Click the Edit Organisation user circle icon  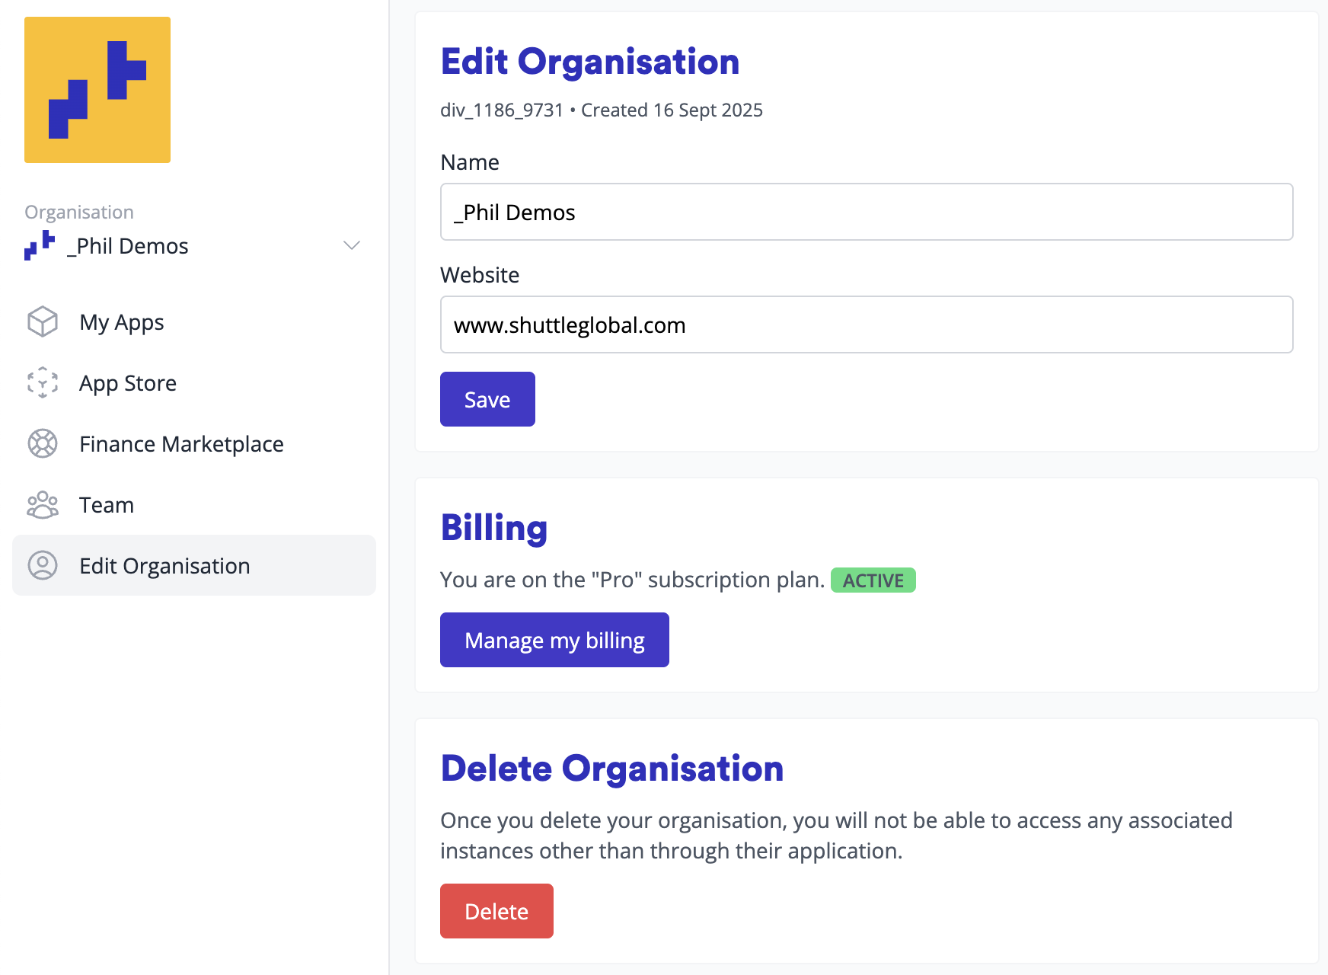coord(43,565)
